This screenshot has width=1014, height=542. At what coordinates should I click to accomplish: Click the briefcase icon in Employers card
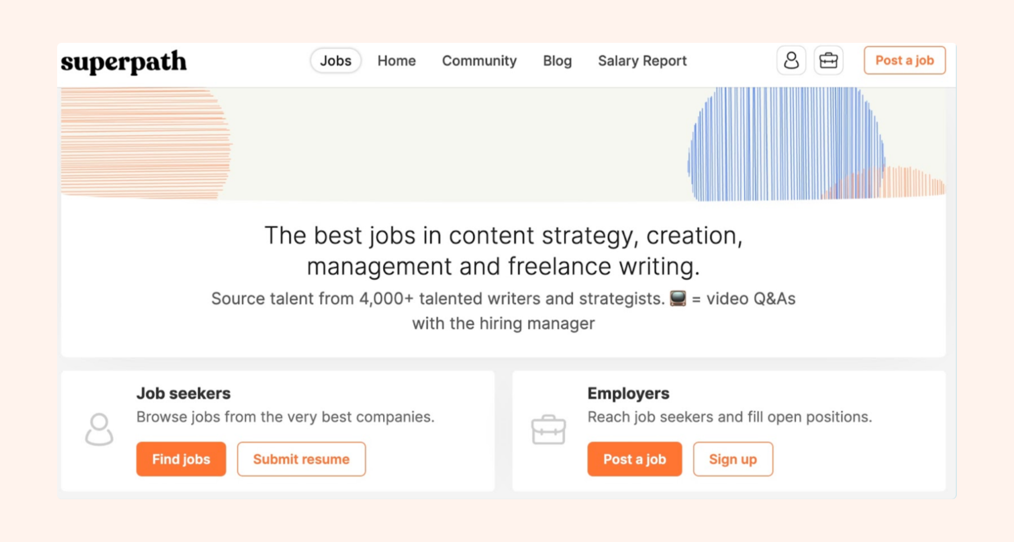pyautogui.click(x=548, y=429)
